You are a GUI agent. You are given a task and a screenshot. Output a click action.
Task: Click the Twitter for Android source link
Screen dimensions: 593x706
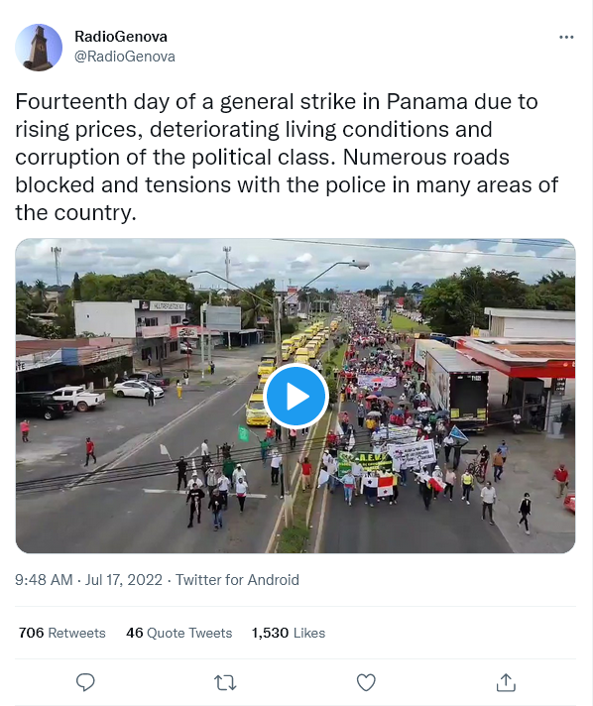click(x=237, y=580)
